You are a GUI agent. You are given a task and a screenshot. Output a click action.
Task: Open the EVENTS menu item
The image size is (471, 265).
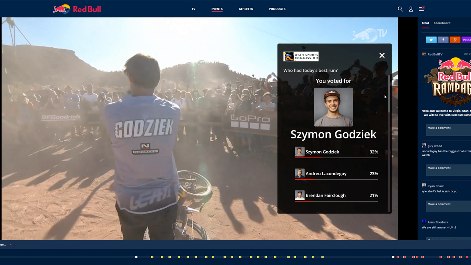[x=217, y=9]
